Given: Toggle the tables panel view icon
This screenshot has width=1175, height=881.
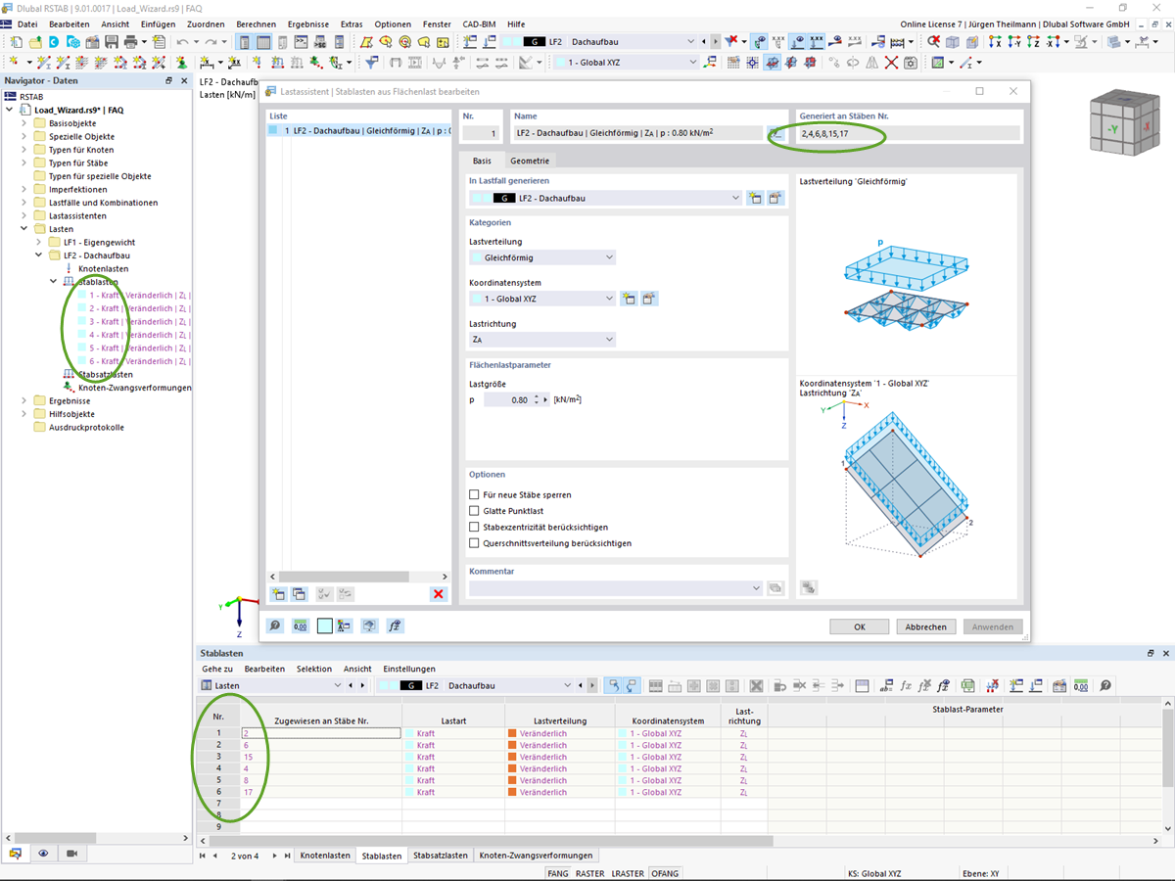Looking at the screenshot, I should tap(264, 42).
